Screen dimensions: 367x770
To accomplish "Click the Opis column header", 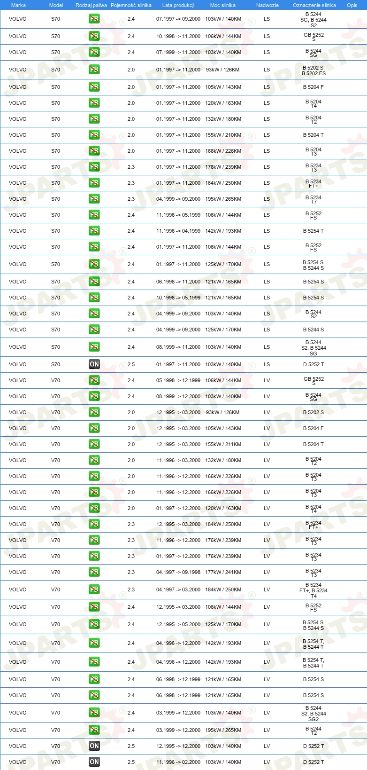I will point(352,5).
